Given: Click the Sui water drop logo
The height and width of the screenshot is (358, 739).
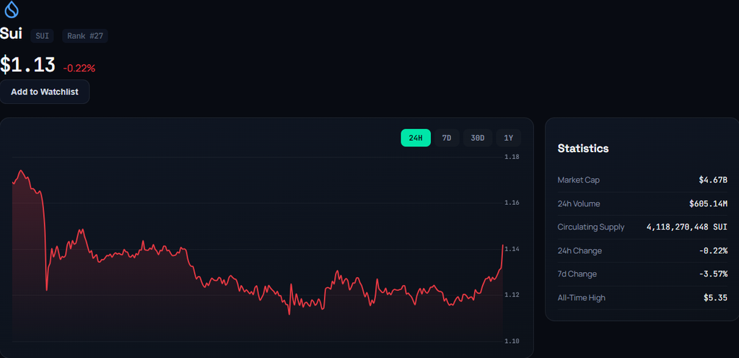Looking at the screenshot, I should [x=11, y=9].
